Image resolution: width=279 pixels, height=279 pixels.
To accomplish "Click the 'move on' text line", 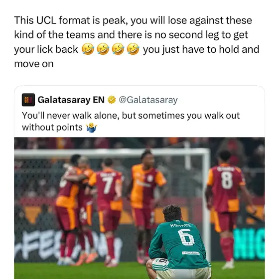I will [34, 64].
